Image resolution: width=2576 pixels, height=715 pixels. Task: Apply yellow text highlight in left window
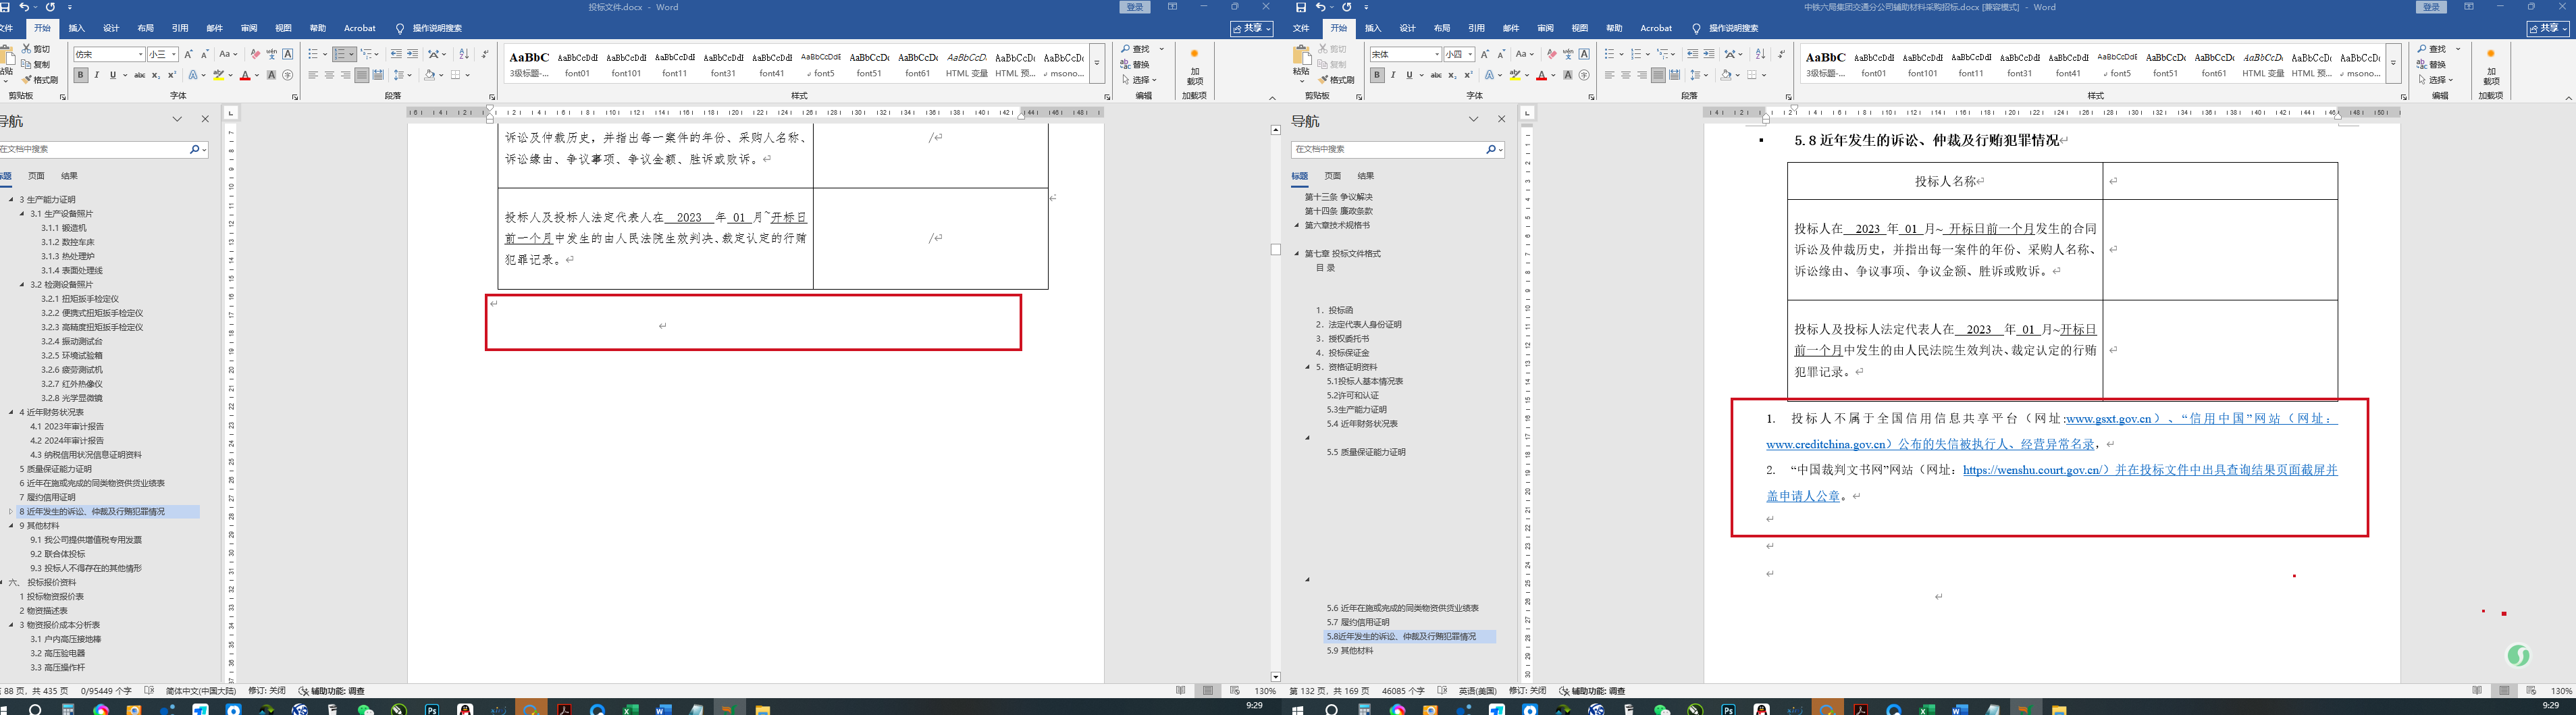click(218, 75)
